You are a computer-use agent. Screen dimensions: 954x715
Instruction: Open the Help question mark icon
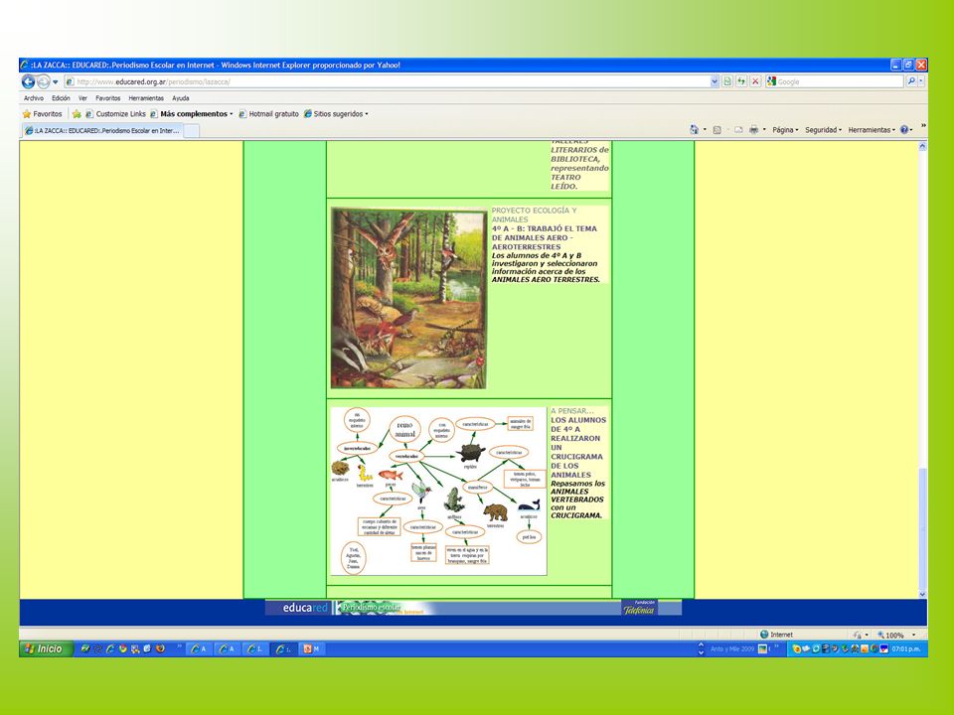coord(904,129)
